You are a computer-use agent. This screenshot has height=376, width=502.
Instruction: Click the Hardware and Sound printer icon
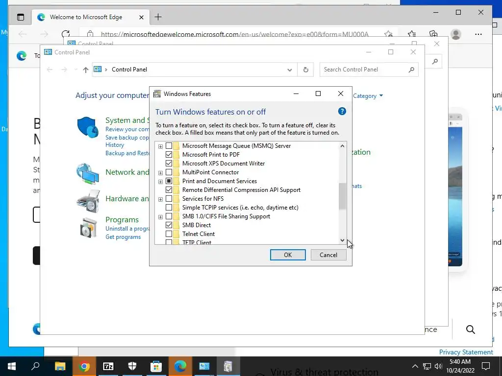[88, 201]
